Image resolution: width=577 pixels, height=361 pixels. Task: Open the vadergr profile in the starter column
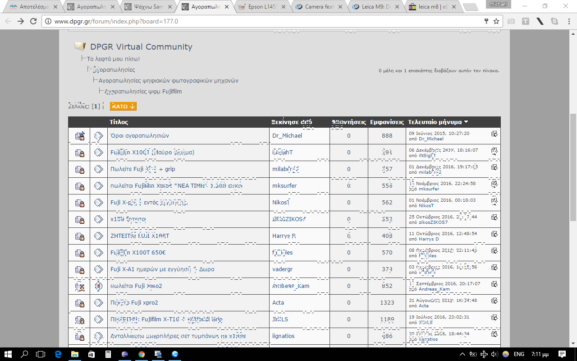283,269
